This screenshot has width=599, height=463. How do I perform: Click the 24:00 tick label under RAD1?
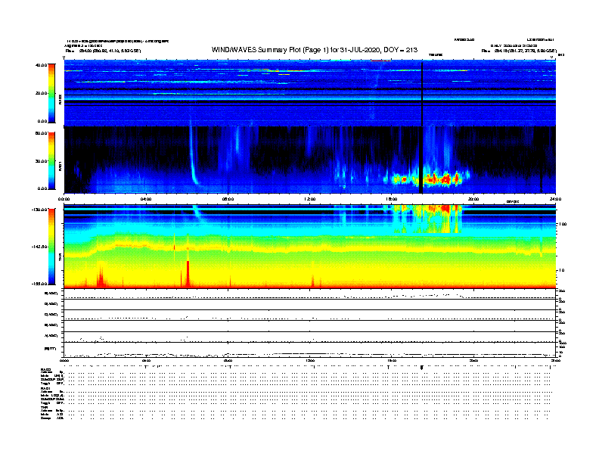pyautogui.click(x=555, y=199)
